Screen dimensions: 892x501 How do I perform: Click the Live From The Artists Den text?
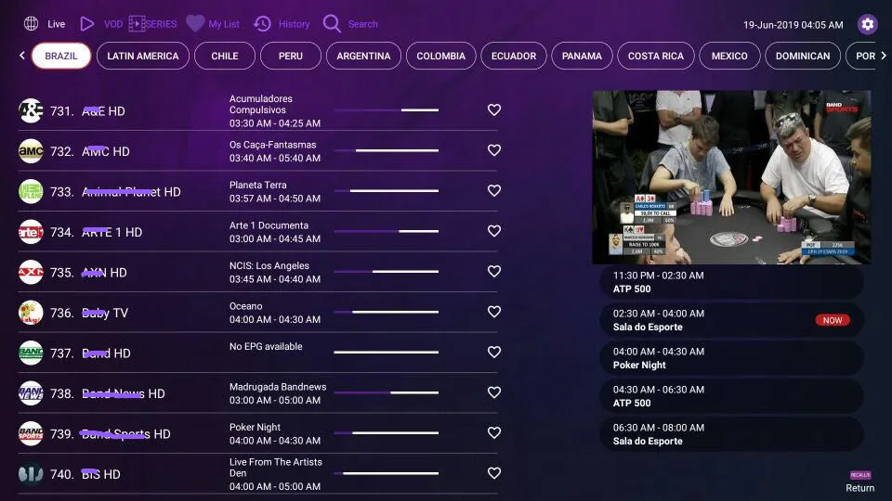coord(275,468)
